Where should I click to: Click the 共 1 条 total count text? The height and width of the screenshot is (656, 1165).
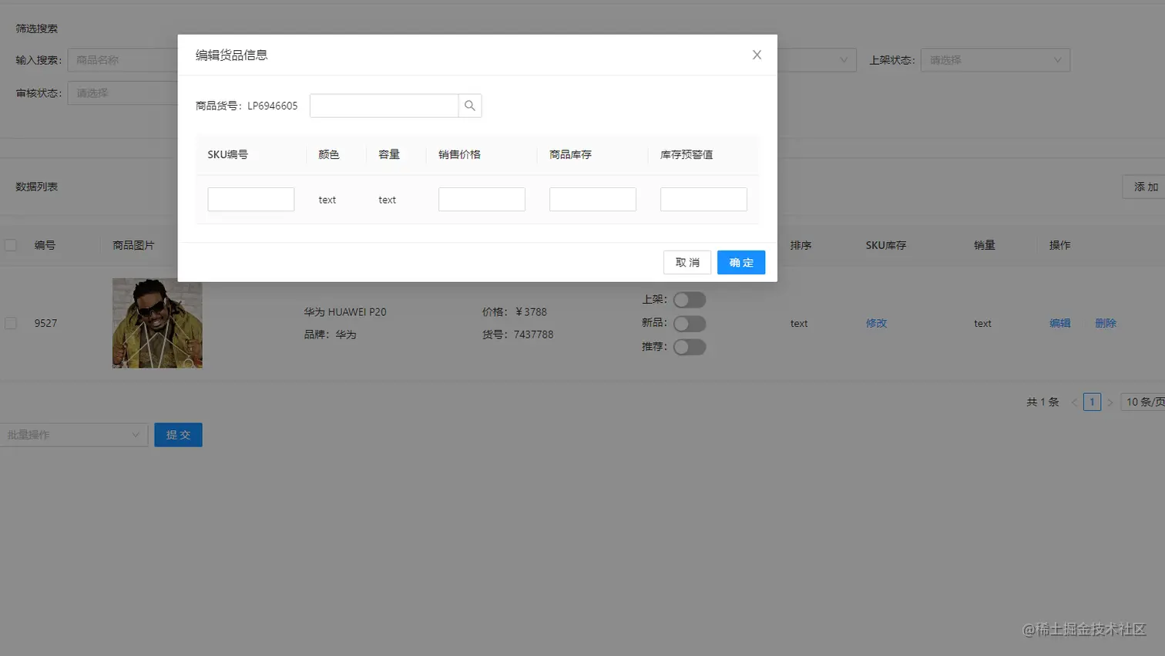tap(1042, 402)
